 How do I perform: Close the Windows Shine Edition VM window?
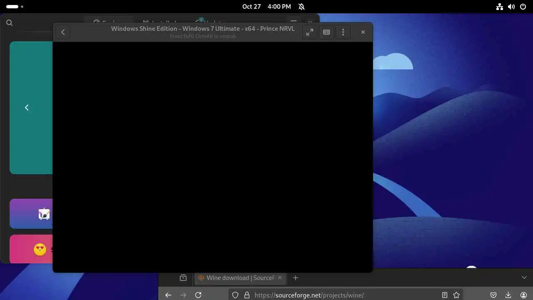point(363,32)
